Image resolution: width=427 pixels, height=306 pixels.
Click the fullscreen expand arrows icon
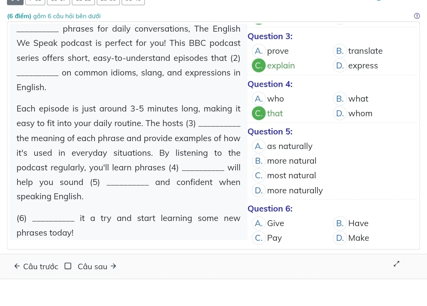397,264
